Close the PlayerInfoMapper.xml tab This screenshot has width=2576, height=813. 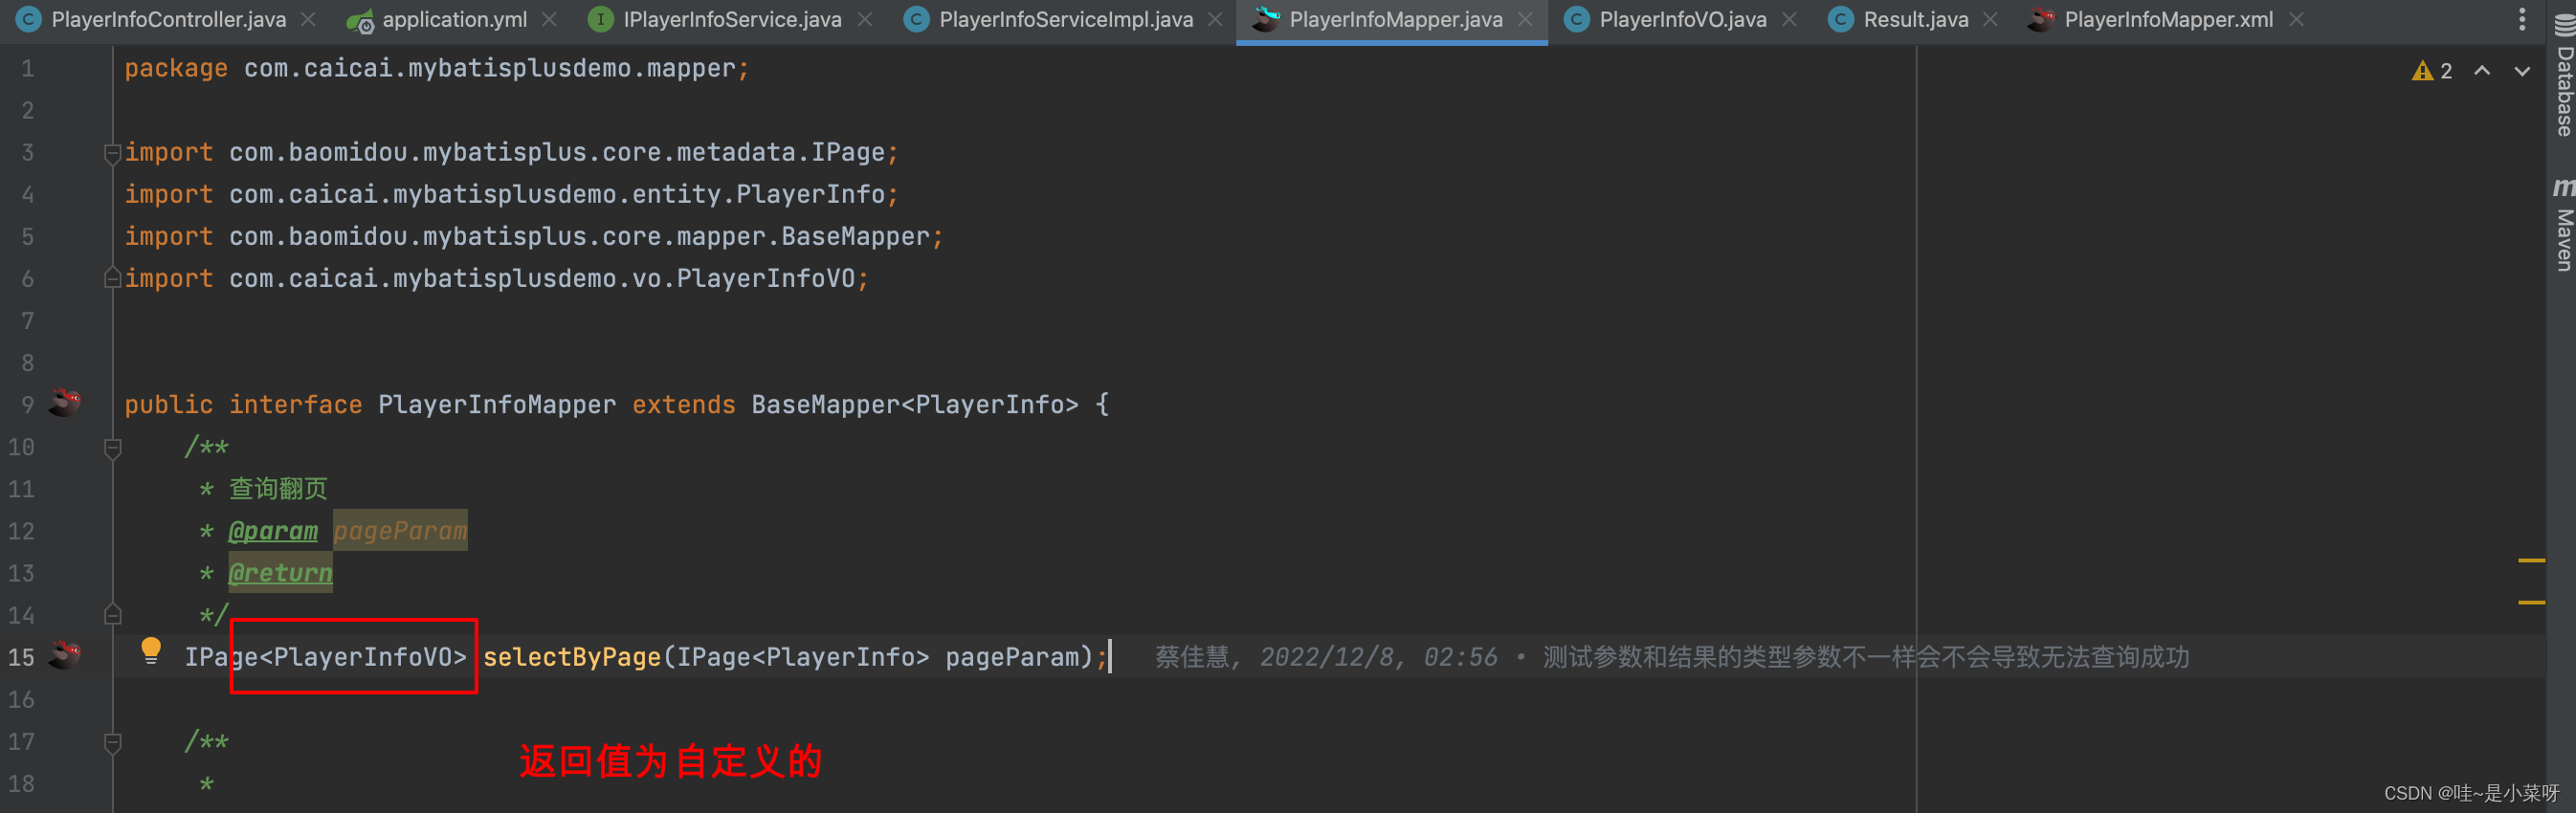click(x=2297, y=19)
